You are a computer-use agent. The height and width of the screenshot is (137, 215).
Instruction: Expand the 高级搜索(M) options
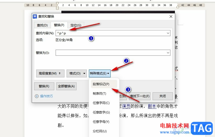coord(50,73)
